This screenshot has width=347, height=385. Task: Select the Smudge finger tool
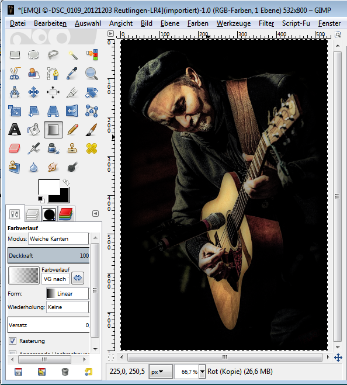[x=53, y=168]
